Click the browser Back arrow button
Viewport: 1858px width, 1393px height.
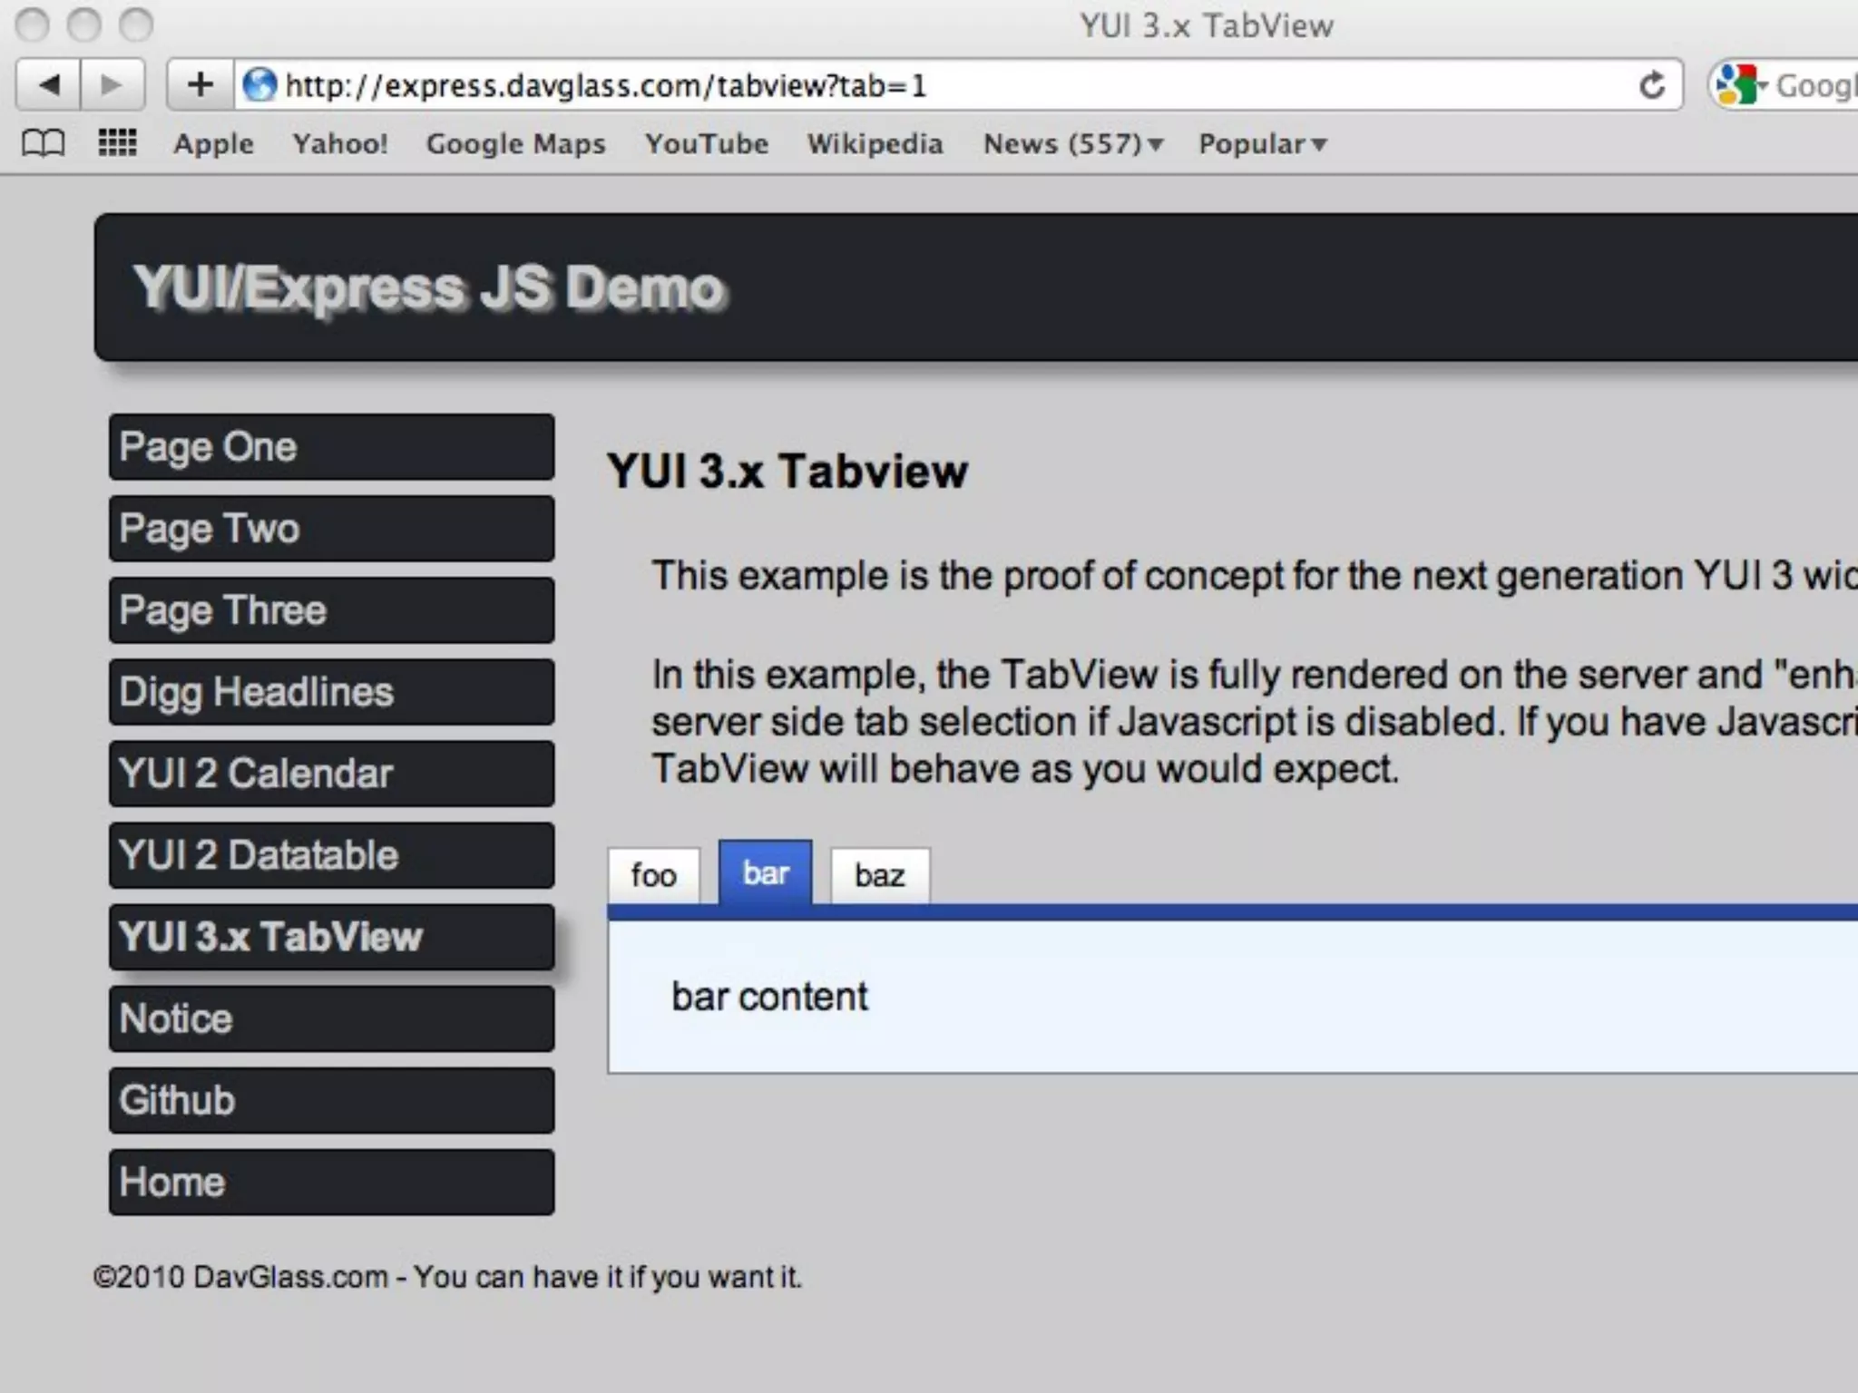[x=49, y=85]
